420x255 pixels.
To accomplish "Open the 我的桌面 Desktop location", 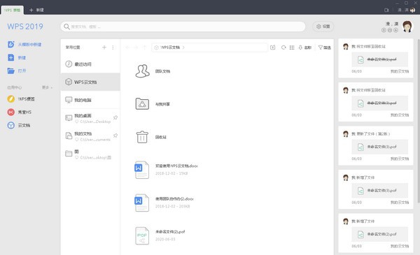I will [90, 118].
